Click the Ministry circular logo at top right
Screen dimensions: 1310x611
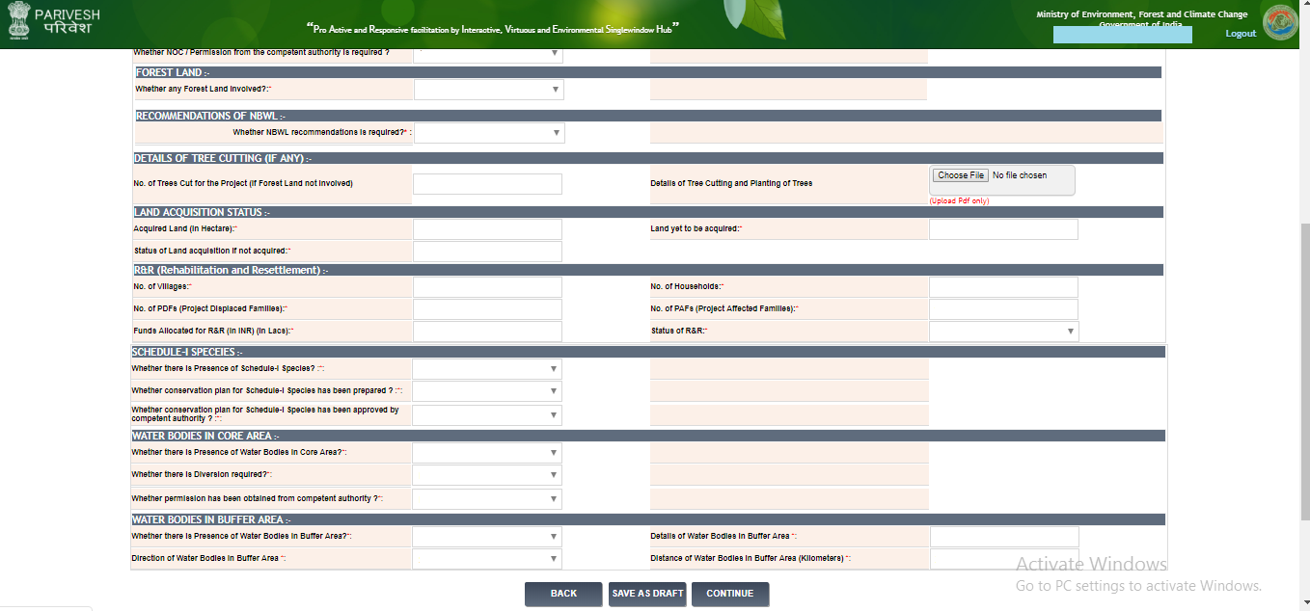click(1280, 24)
